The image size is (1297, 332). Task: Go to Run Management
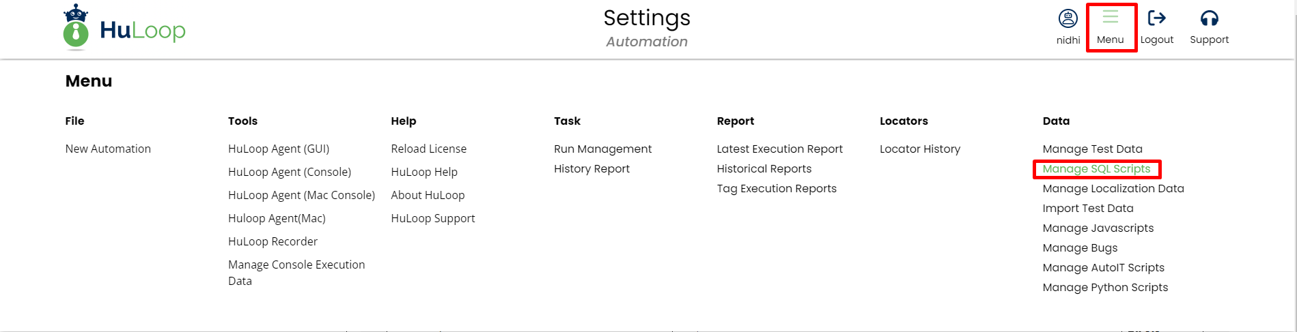pyautogui.click(x=602, y=149)
